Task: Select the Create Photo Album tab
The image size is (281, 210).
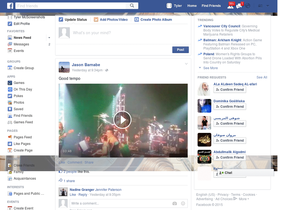Action: click(x=153, y=20)
